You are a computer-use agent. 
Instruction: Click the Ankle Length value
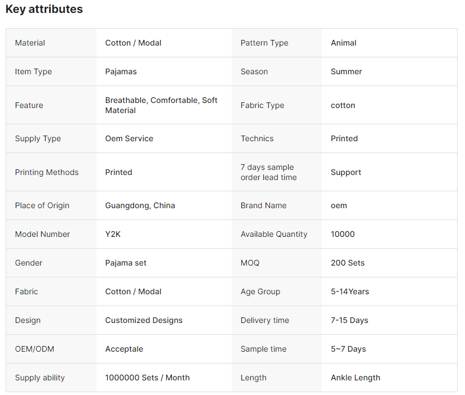point(355,378)
